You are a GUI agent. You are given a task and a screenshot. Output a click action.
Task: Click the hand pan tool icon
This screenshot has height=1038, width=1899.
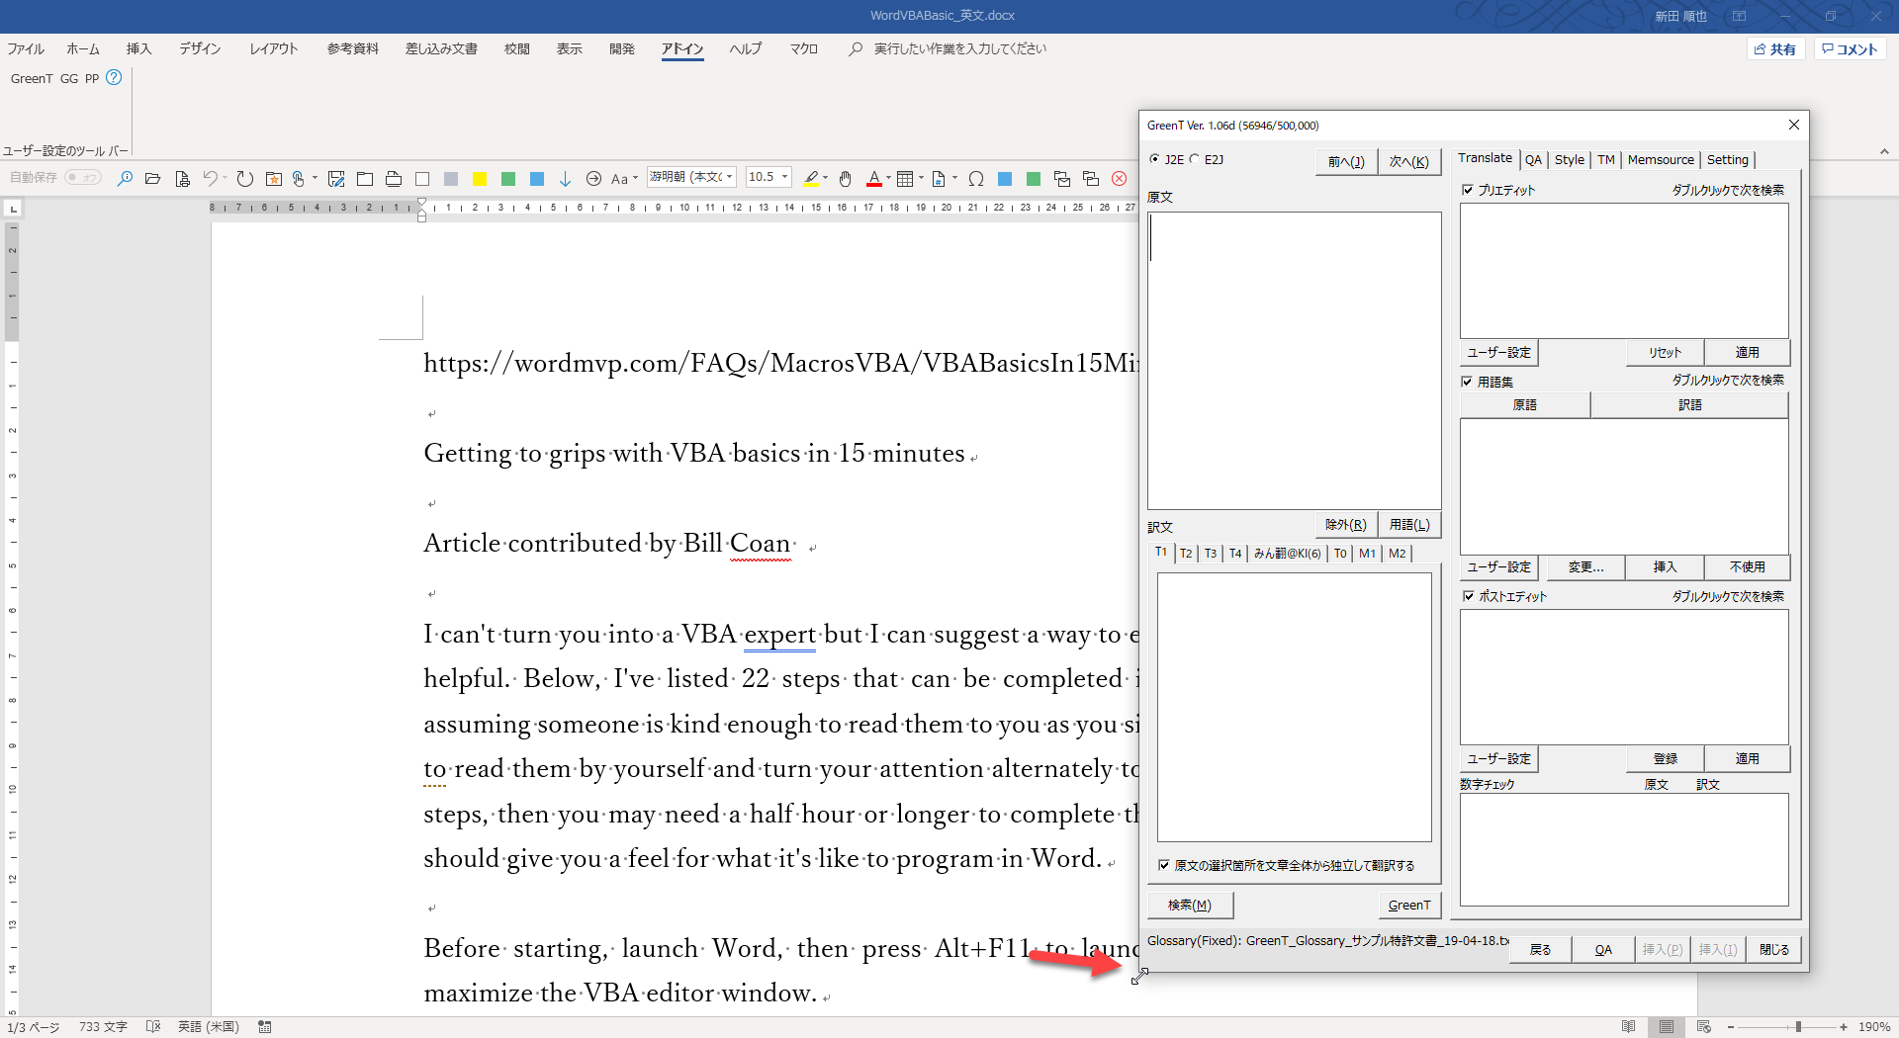(845, 179)
